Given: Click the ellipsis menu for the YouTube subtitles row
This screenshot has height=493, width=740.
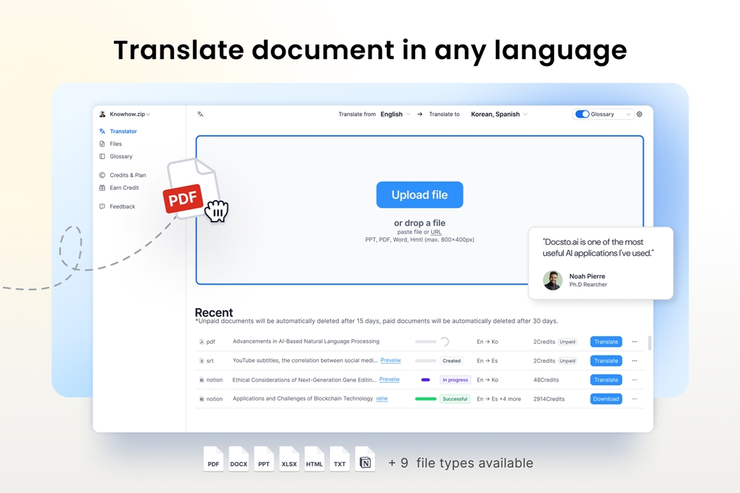Looking at the screenshot, I should (634, 361).
